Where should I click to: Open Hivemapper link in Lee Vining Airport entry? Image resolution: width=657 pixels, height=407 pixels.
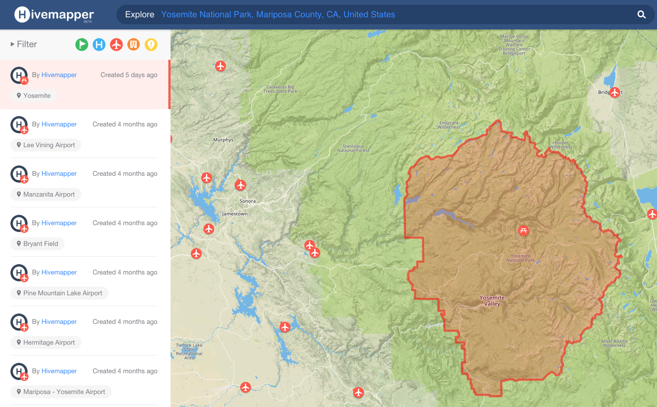click(59, 124)
